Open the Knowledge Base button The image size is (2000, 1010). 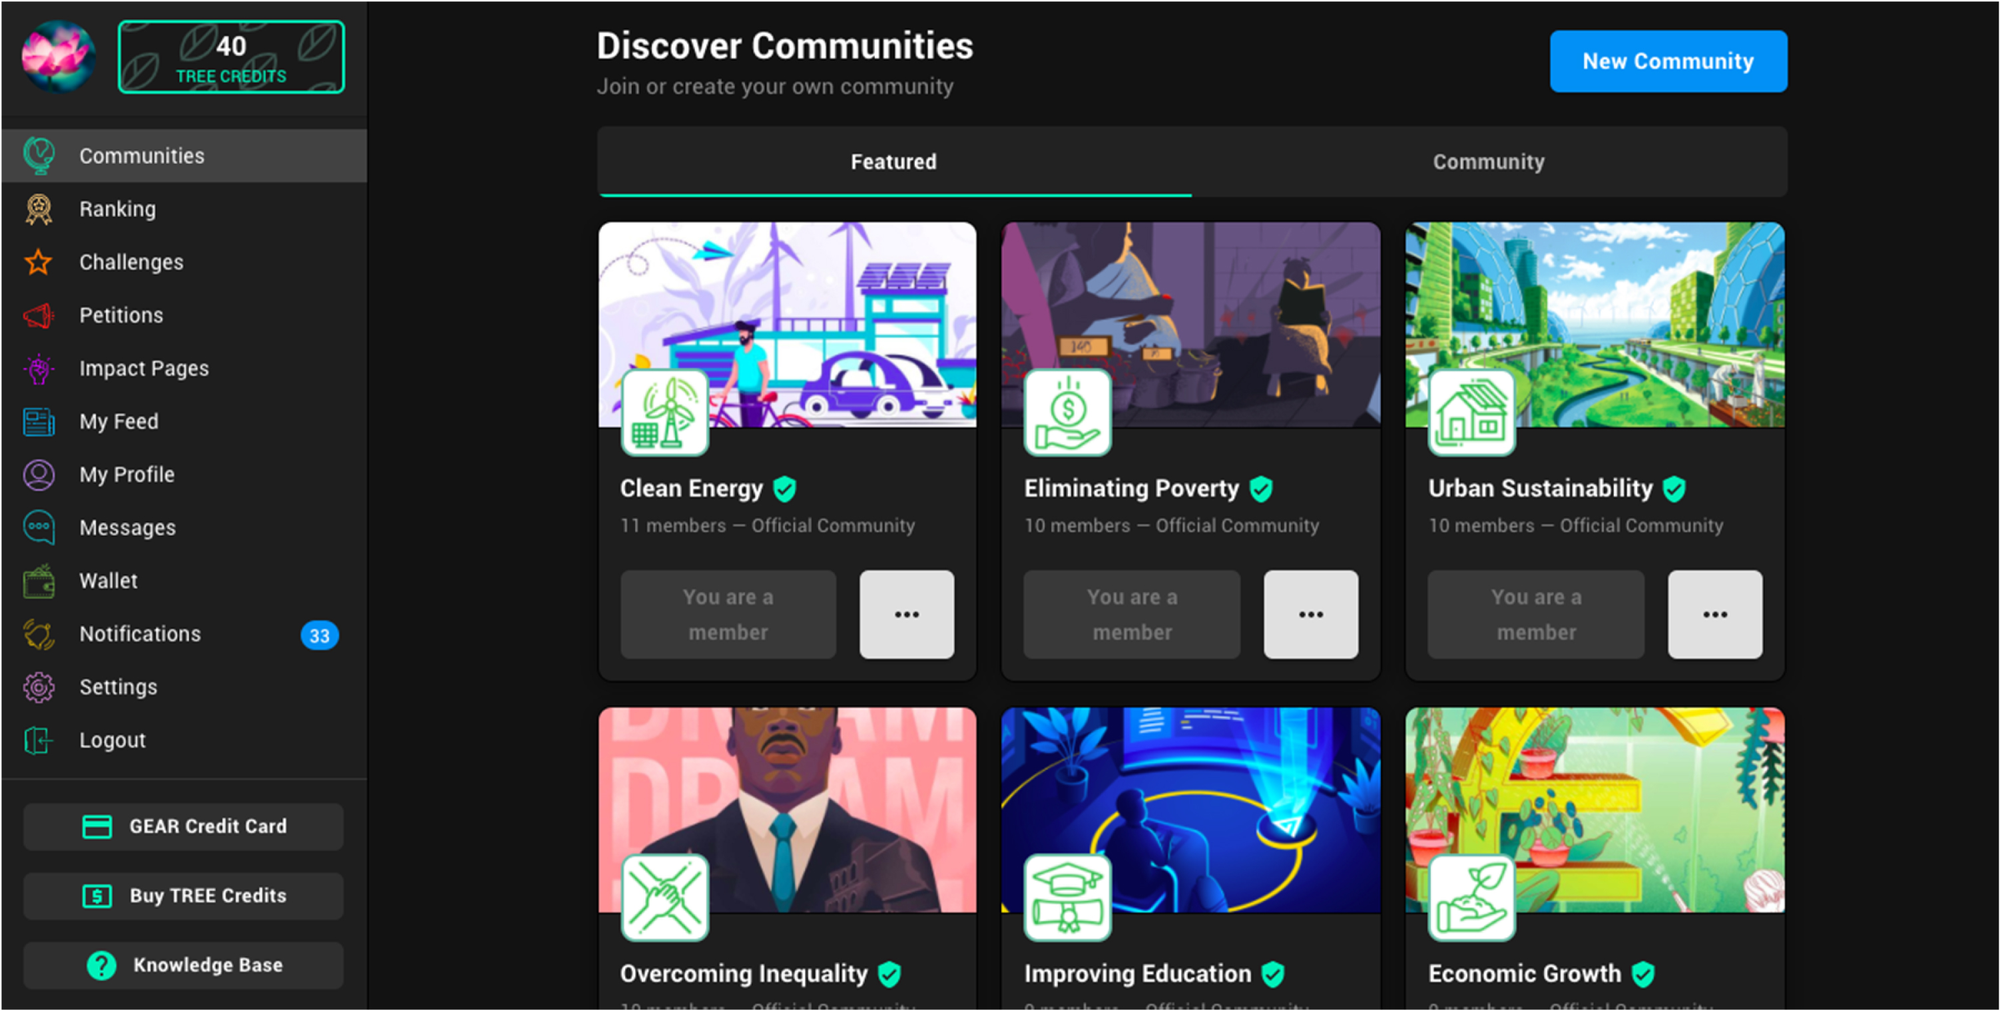tap(183, 965)
